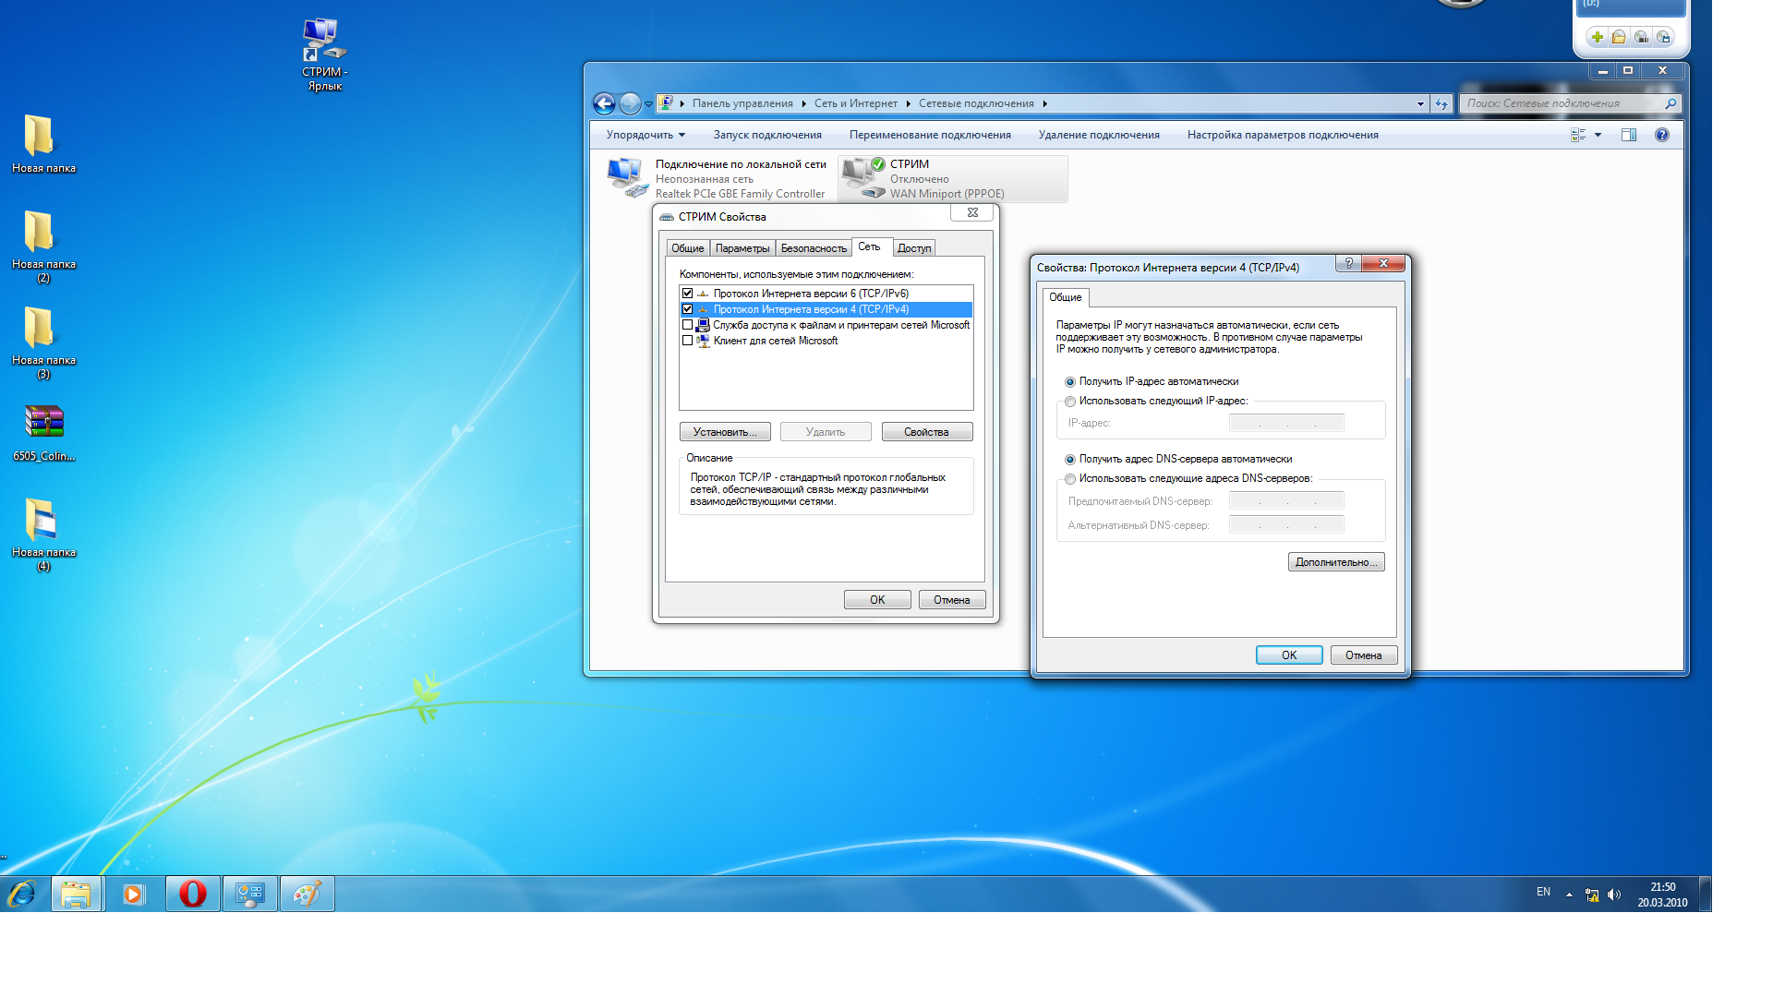Screen dimensions: 1773x997
Task: Select Новая папка (3) desktop folder
Action: pos(42,342)
